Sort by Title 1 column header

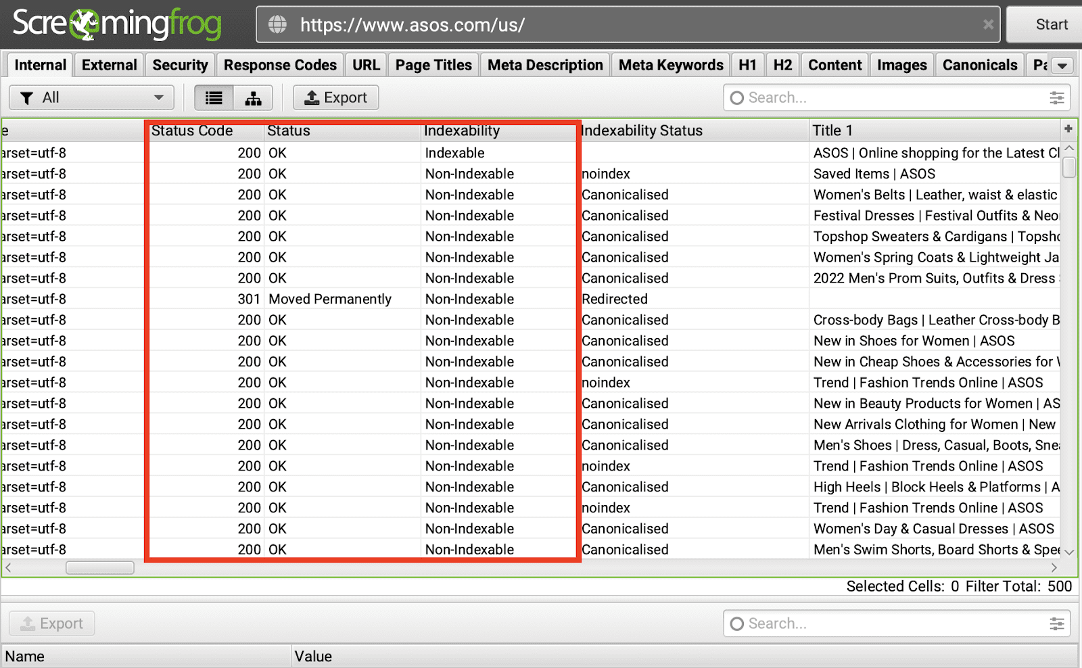click(935, 130)
